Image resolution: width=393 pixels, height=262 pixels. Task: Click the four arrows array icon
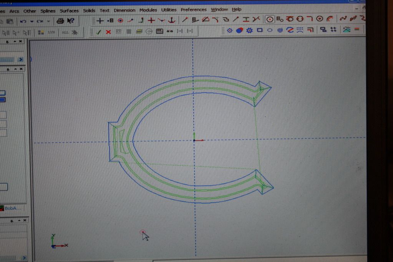(x=333, y=30)
